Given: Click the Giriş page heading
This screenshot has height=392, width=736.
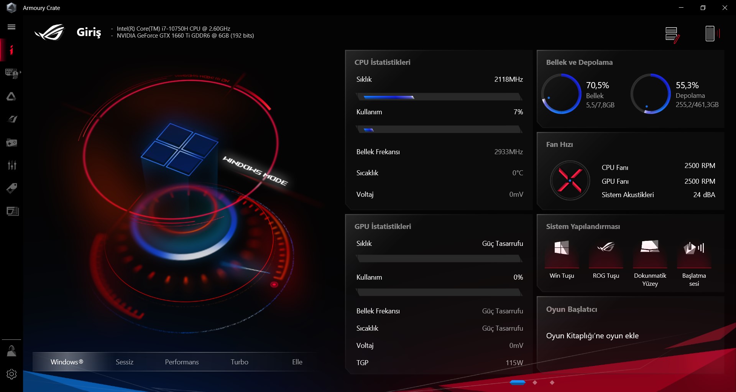Looking at the screenshot, I should (89, 32).
